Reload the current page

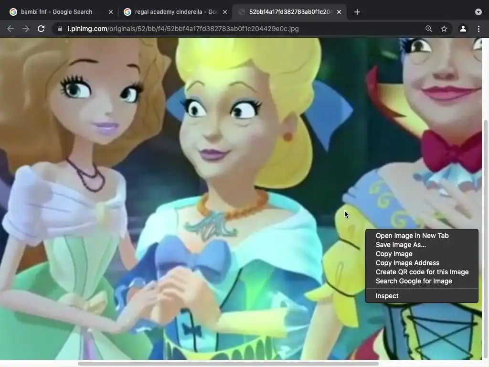pyautogui.click(x=41, y=29)
